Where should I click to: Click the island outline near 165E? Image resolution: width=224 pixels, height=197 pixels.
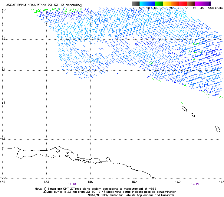(218, 129)
